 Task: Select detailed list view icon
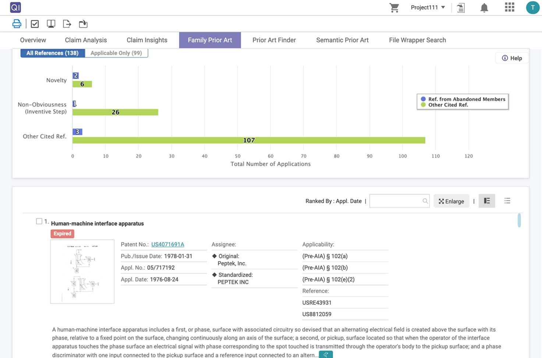pyautogui.click(x=487, y=201)
